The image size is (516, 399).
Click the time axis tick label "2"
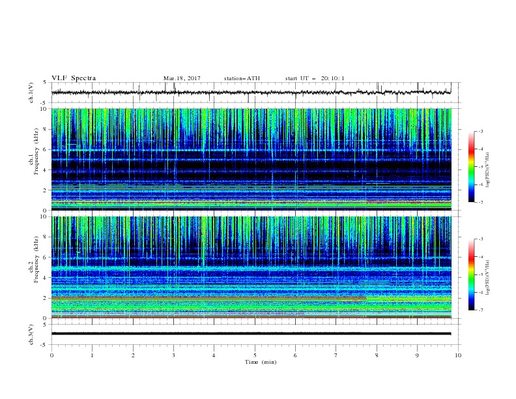coord(133,355)
